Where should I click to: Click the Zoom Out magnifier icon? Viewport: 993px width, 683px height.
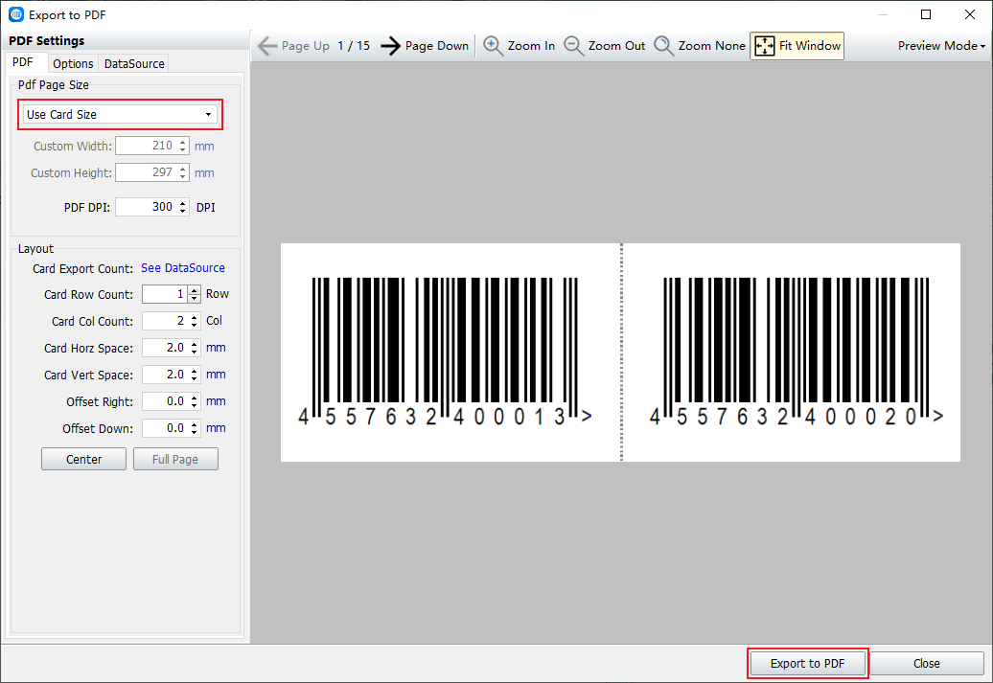pos(574,46)
